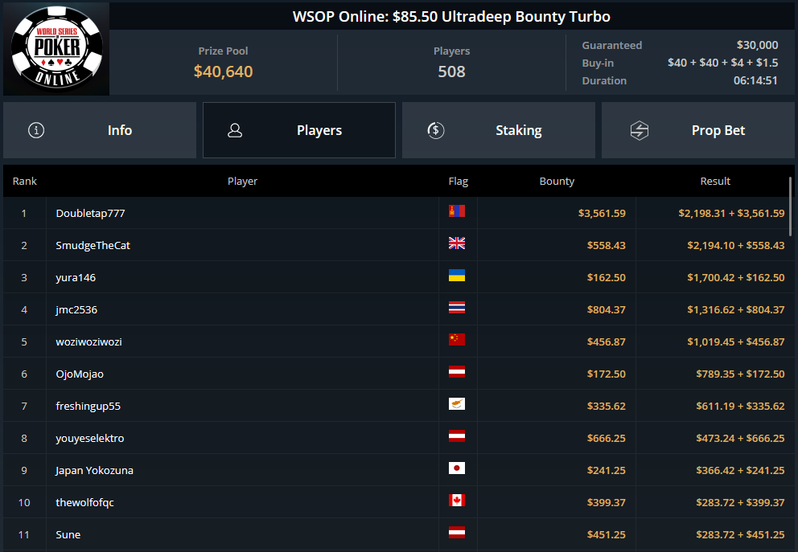Click the Players person silhouette icon
Screen dimensions: 798x552
235,130
